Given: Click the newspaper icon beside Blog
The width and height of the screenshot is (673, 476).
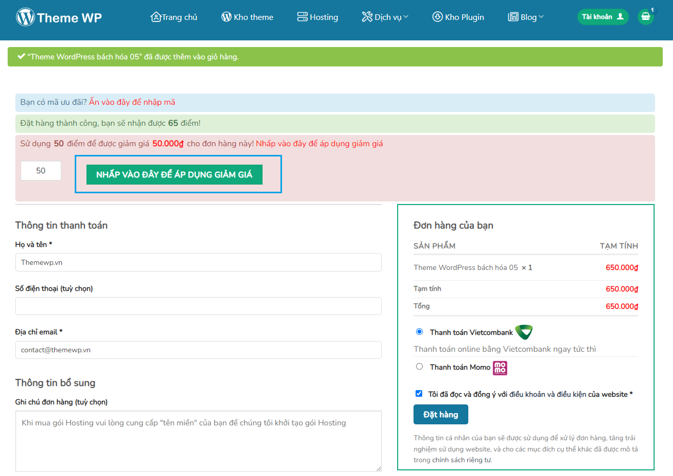Looking at the screenshot, I should [513, 17].
